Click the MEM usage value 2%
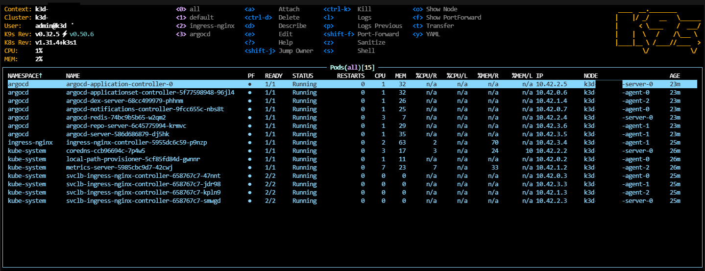The width and height of the screenshot is (705, 271). pos(39,59)
